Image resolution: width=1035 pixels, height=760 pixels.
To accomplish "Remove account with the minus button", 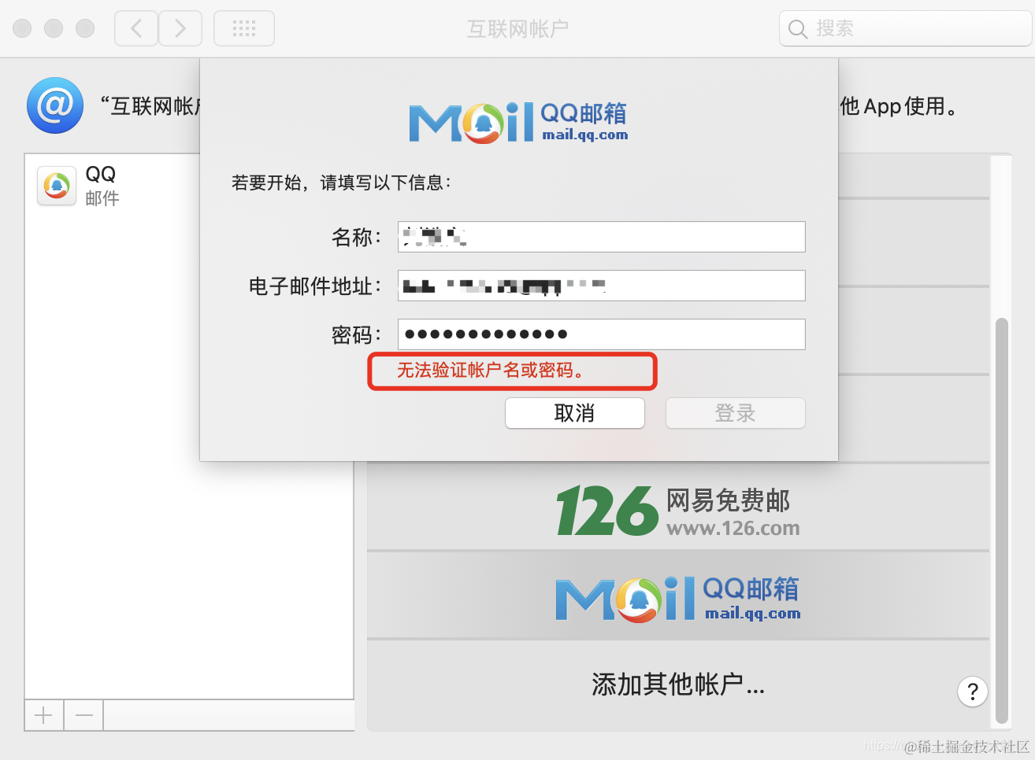I will pyautogui.click(x=84, y=715).
